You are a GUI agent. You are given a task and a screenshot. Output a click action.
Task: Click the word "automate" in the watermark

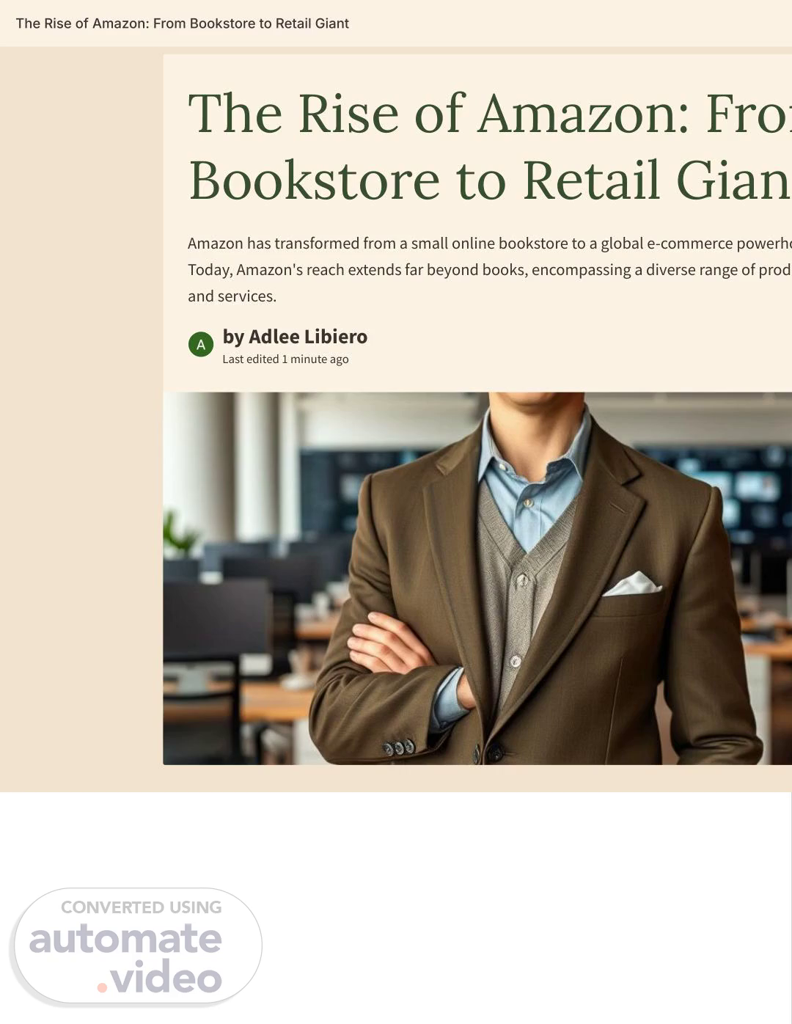pos(125,940)
